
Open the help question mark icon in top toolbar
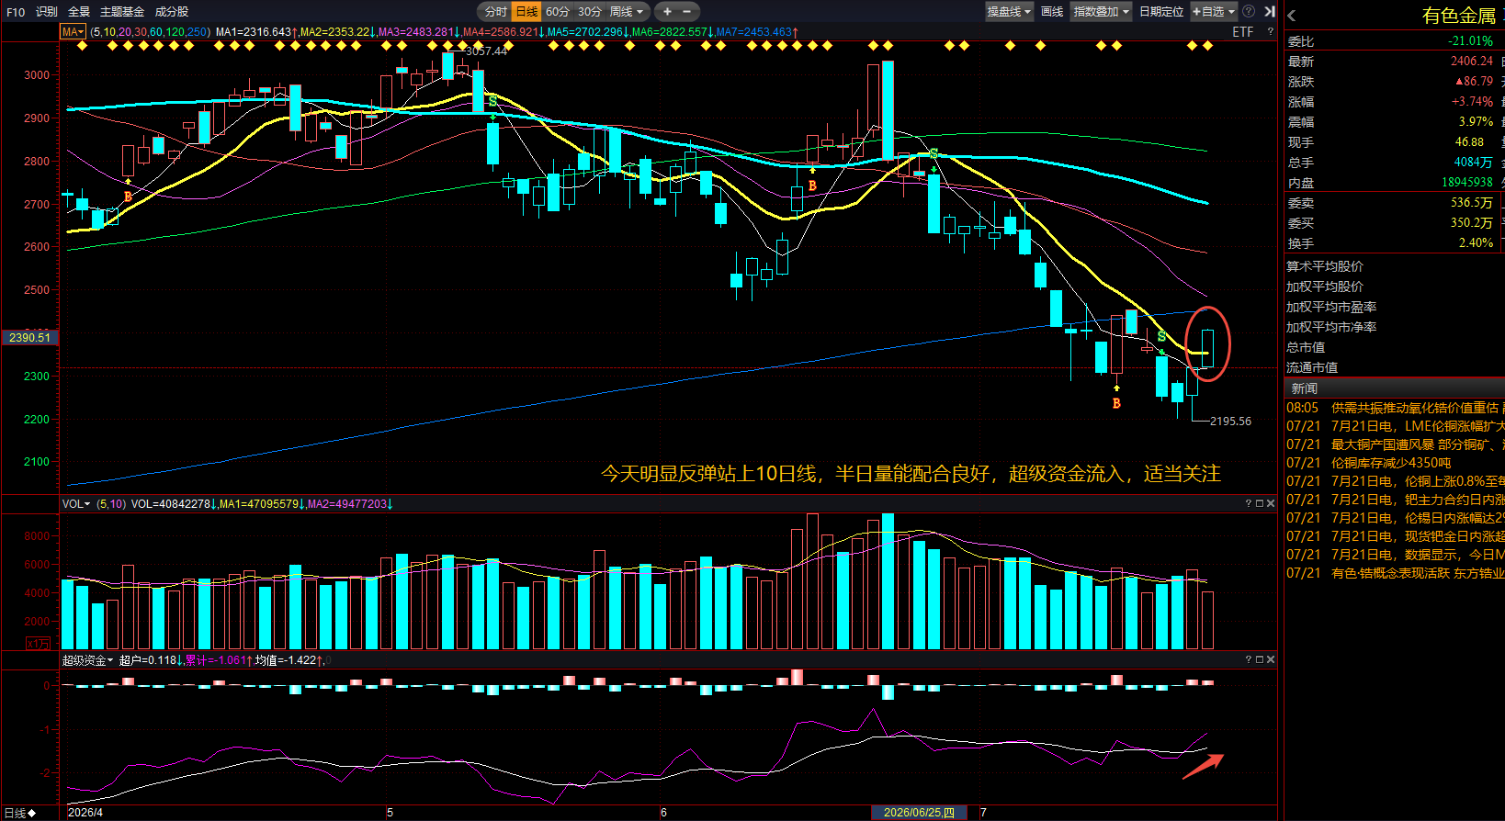click(1249, 12)
